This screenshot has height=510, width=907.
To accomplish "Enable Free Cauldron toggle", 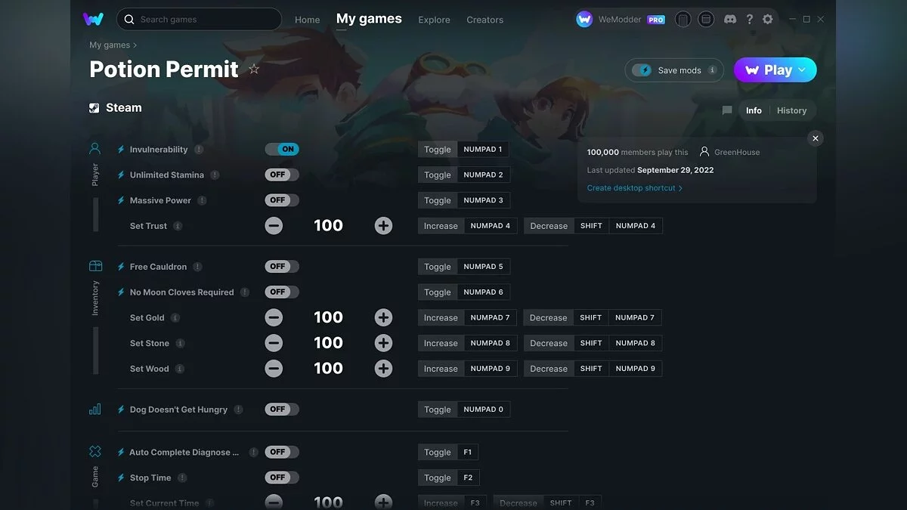I will pyautogui.click(x=282, y=267).
